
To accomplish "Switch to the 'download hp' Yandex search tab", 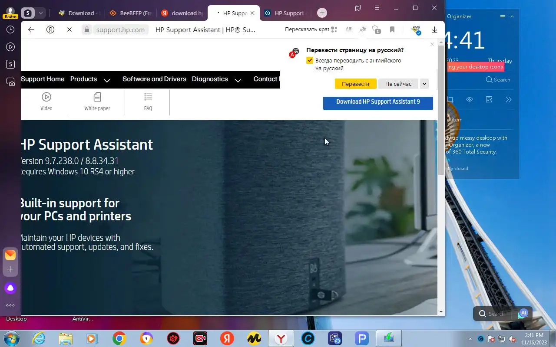I will [x=182, y=13].
